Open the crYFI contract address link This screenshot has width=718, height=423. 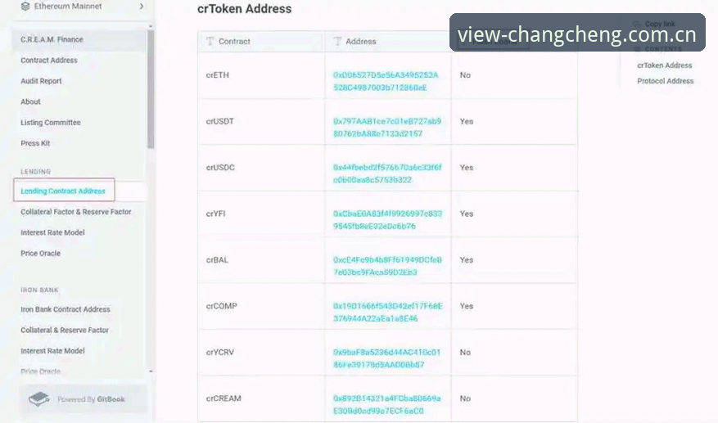(387, 220)
